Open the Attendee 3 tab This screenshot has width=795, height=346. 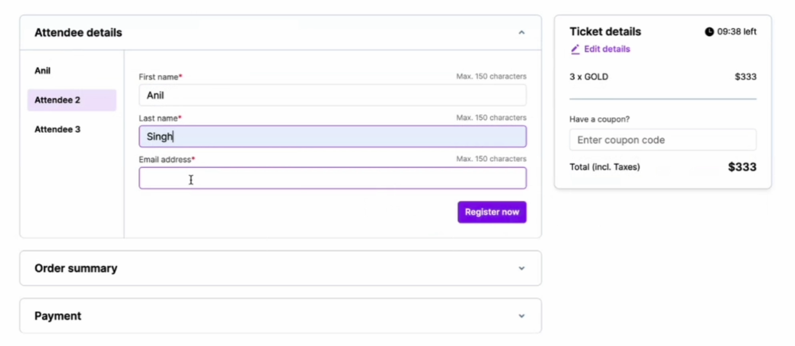(58, 130)
